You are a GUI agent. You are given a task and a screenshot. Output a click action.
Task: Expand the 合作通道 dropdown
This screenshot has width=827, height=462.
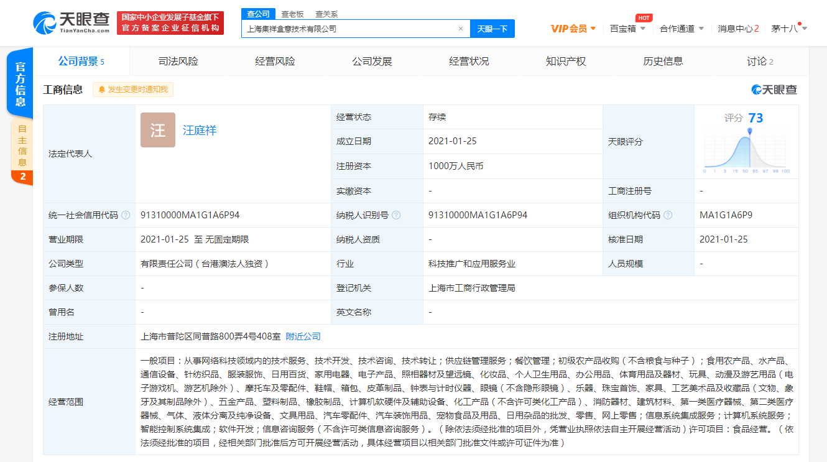[x=681, y=29]
